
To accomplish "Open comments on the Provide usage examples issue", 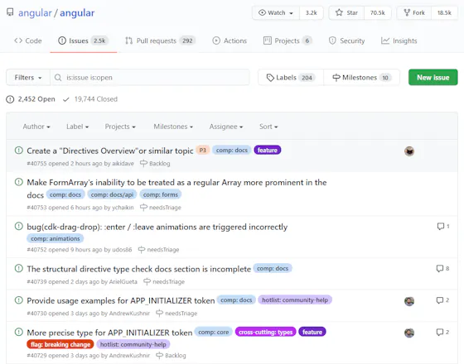I will (x=442, y=300).
